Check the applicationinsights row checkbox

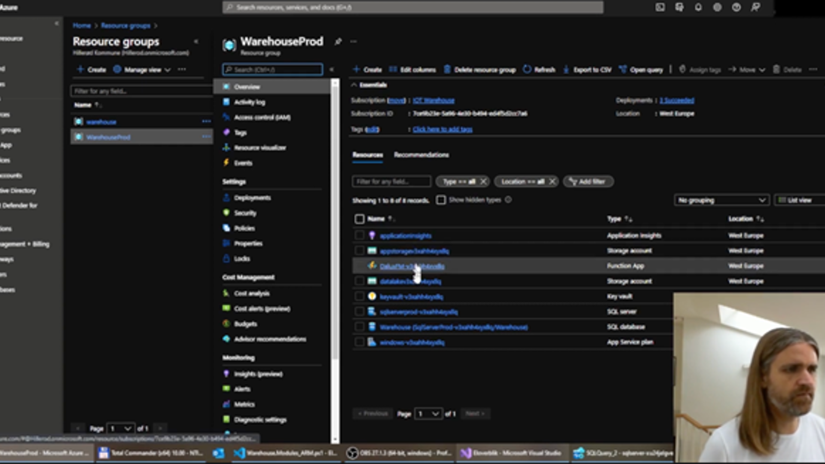(359, 235)
